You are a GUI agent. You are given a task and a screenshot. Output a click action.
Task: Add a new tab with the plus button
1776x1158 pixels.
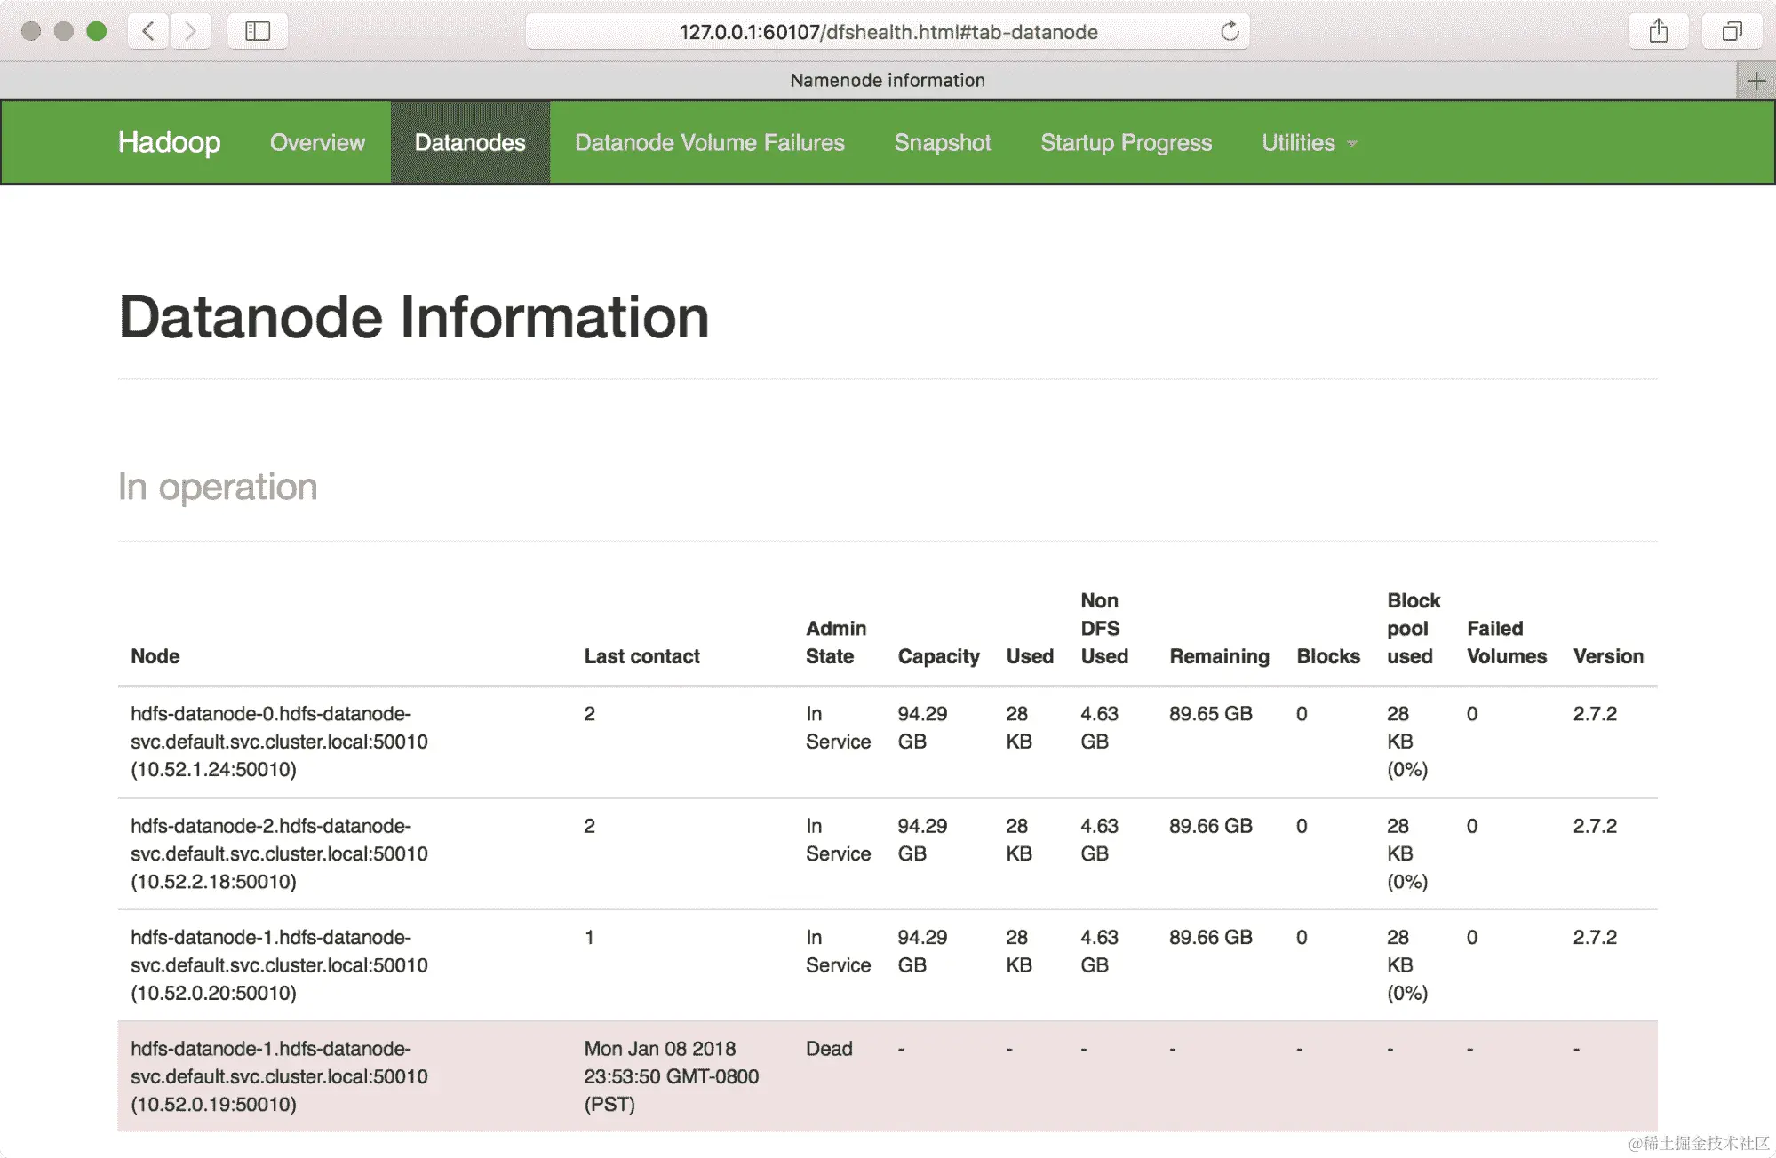1756,81
